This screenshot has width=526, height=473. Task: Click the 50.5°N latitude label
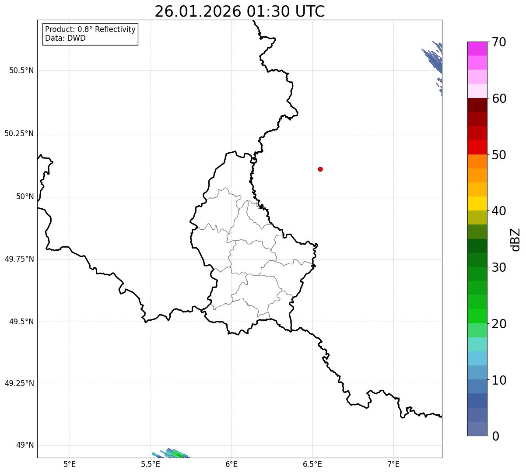click(x=21, y=70)
